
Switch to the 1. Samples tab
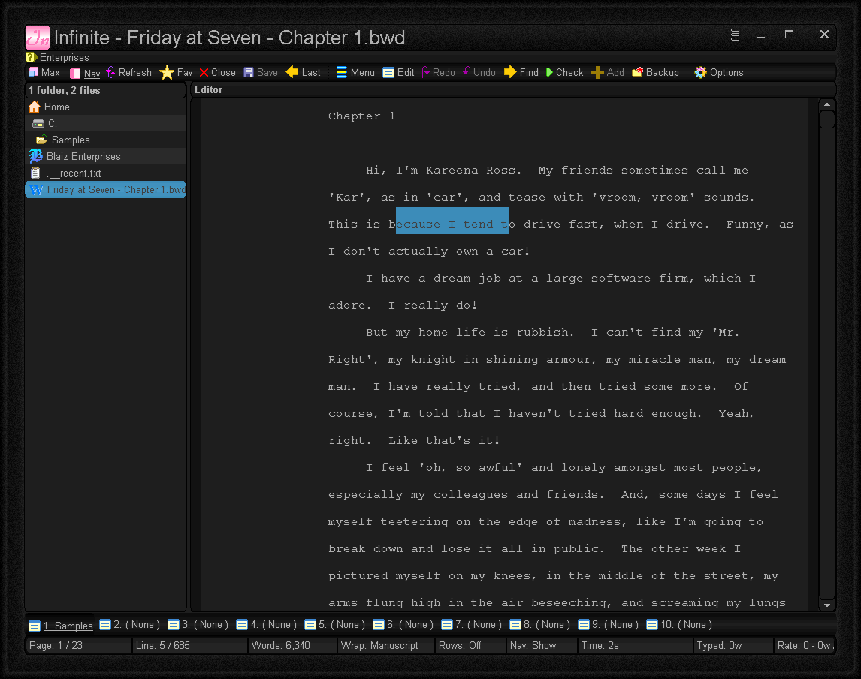pyautogui.click(x=61, y=626)
